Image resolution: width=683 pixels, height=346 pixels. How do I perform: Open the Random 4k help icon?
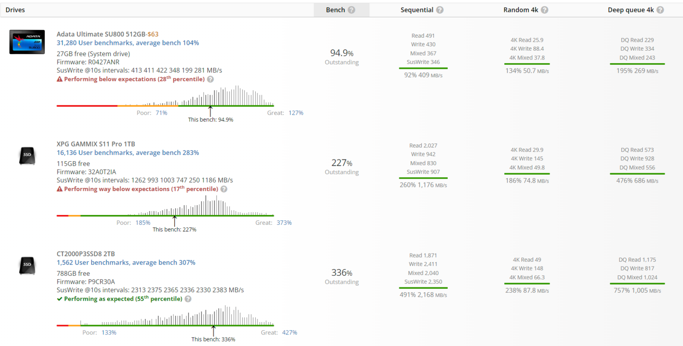point(544,10)
